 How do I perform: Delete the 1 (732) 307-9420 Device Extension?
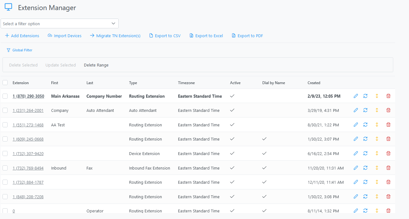pos(388,153)
